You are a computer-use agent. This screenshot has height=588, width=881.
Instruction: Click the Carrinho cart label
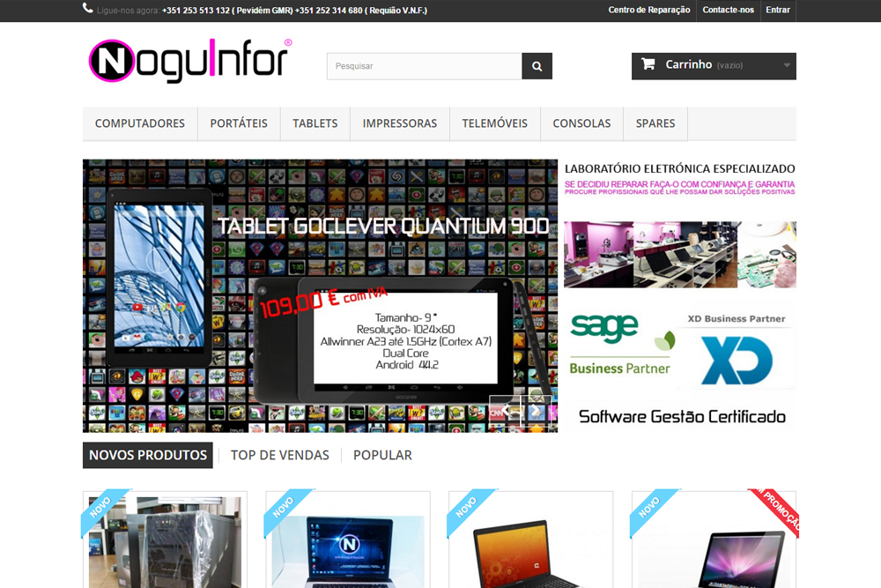pyautogui.click(x=689, y=64)
